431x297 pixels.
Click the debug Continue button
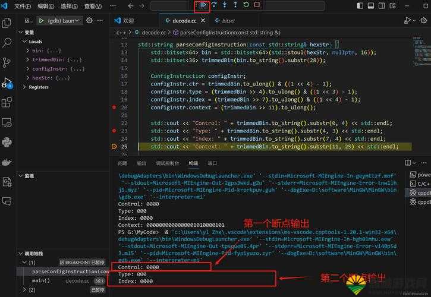[203, 5]
